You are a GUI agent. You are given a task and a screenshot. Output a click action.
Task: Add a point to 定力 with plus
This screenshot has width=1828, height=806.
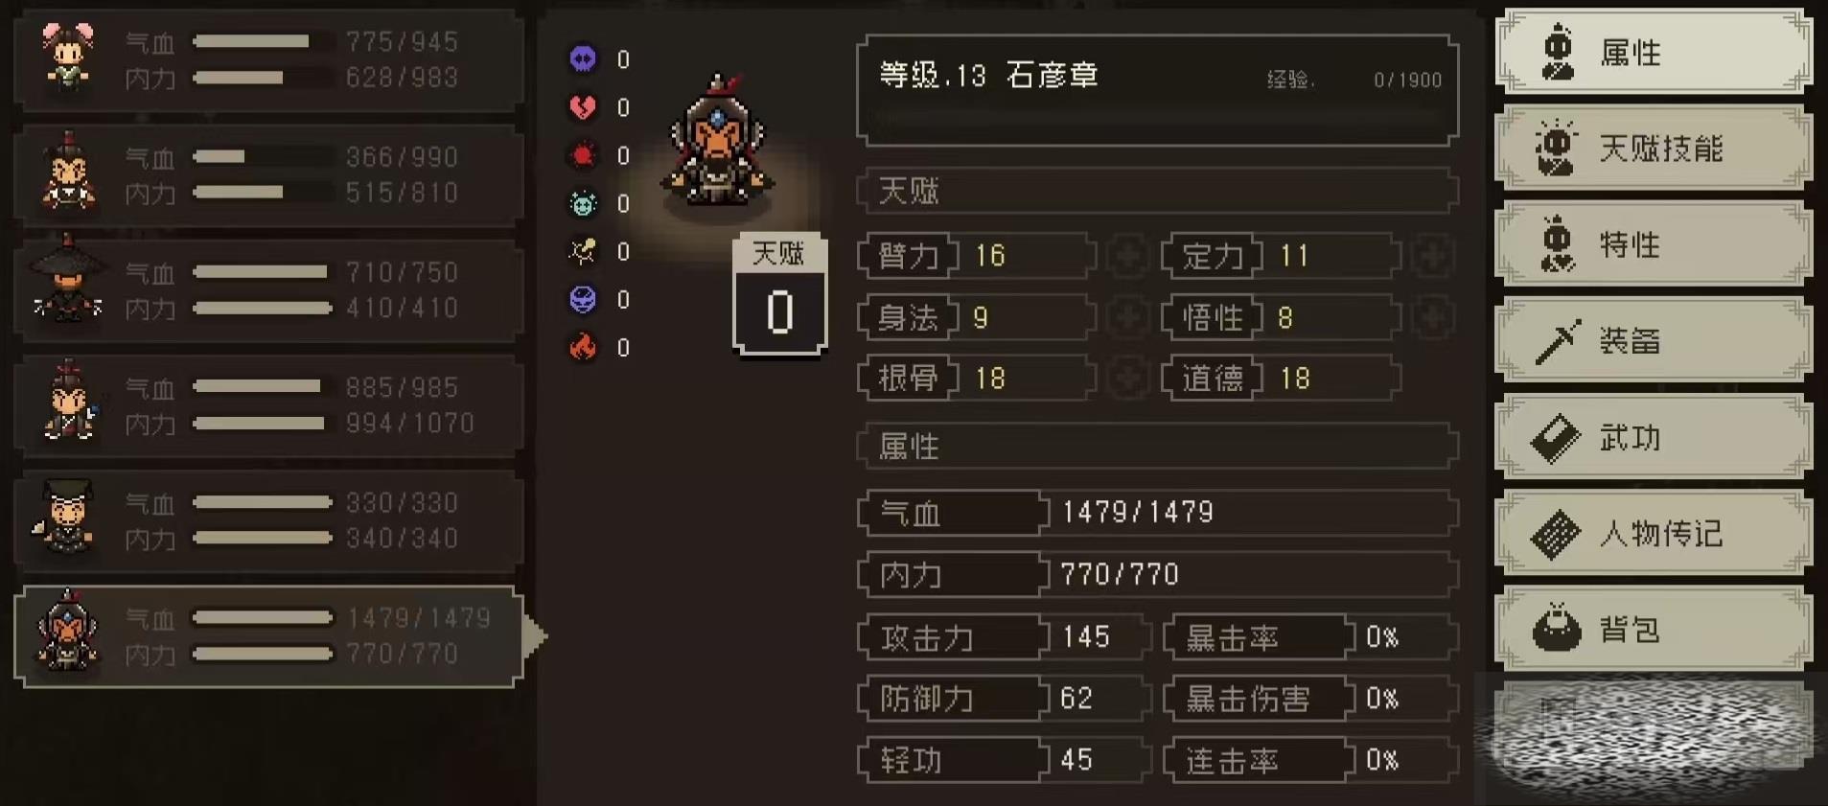pos(1433,256)
